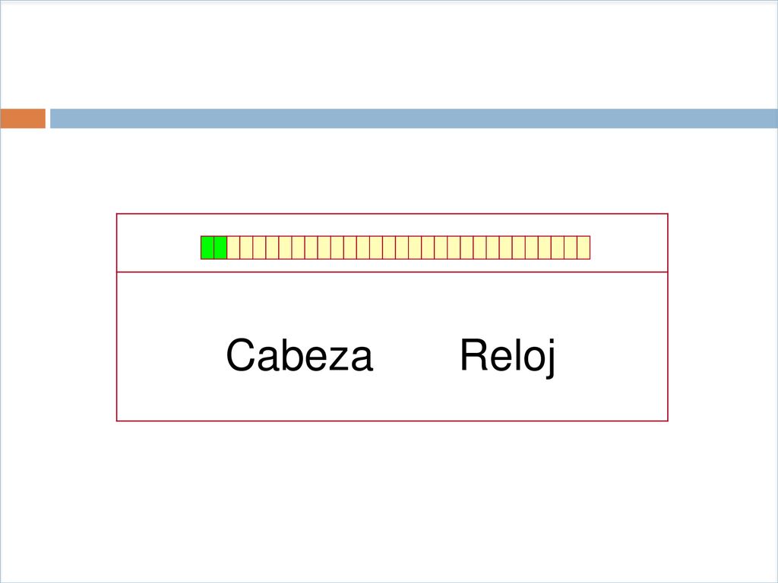The image size is (778, 583).
Task: Click the empty gap between Cabeza and Reloj
Action: click(x=417, y=355)
